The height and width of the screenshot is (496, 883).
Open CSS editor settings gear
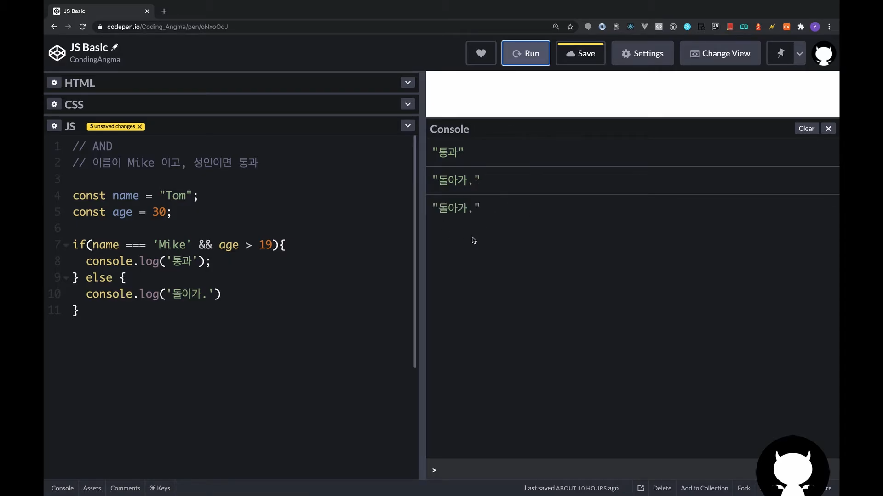(54, 104)
